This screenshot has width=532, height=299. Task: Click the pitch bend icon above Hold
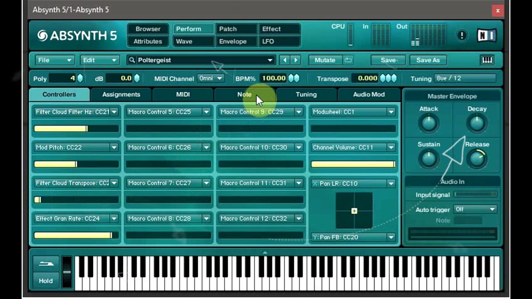(46, 263)
